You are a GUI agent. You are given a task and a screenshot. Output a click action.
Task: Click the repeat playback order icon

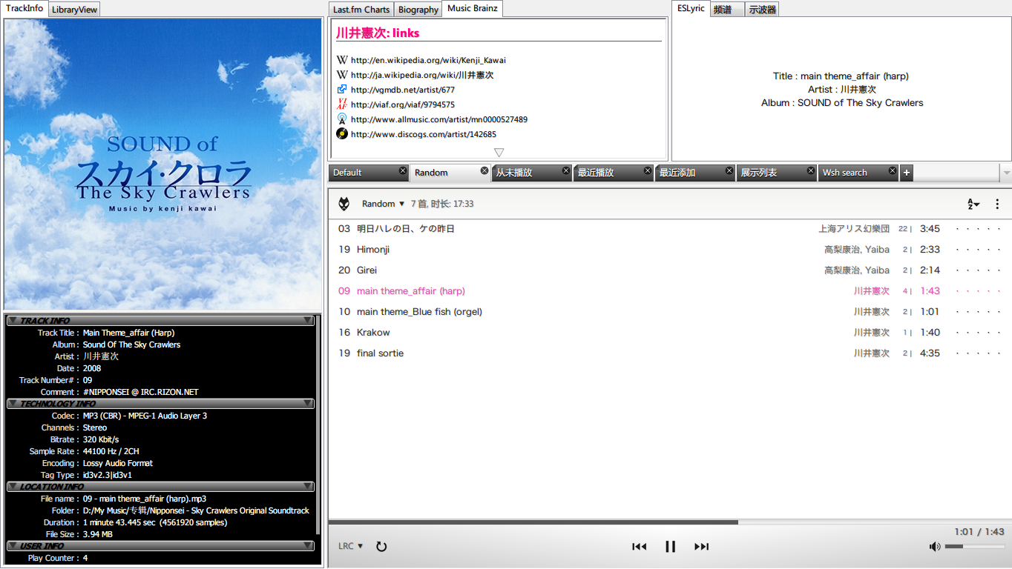pyautogui.click(x=381, y=547)
